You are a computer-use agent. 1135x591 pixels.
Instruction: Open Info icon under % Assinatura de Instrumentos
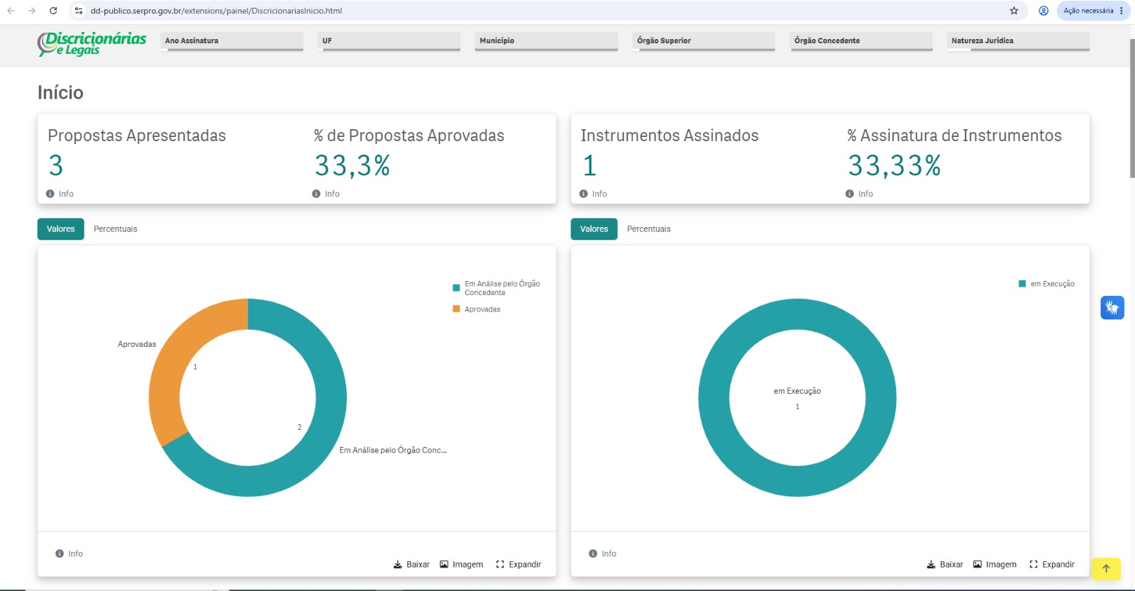pos(850,194)
